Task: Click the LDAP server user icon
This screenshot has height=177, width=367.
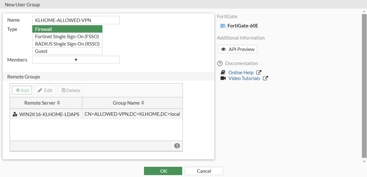Action: click(15, 114)
